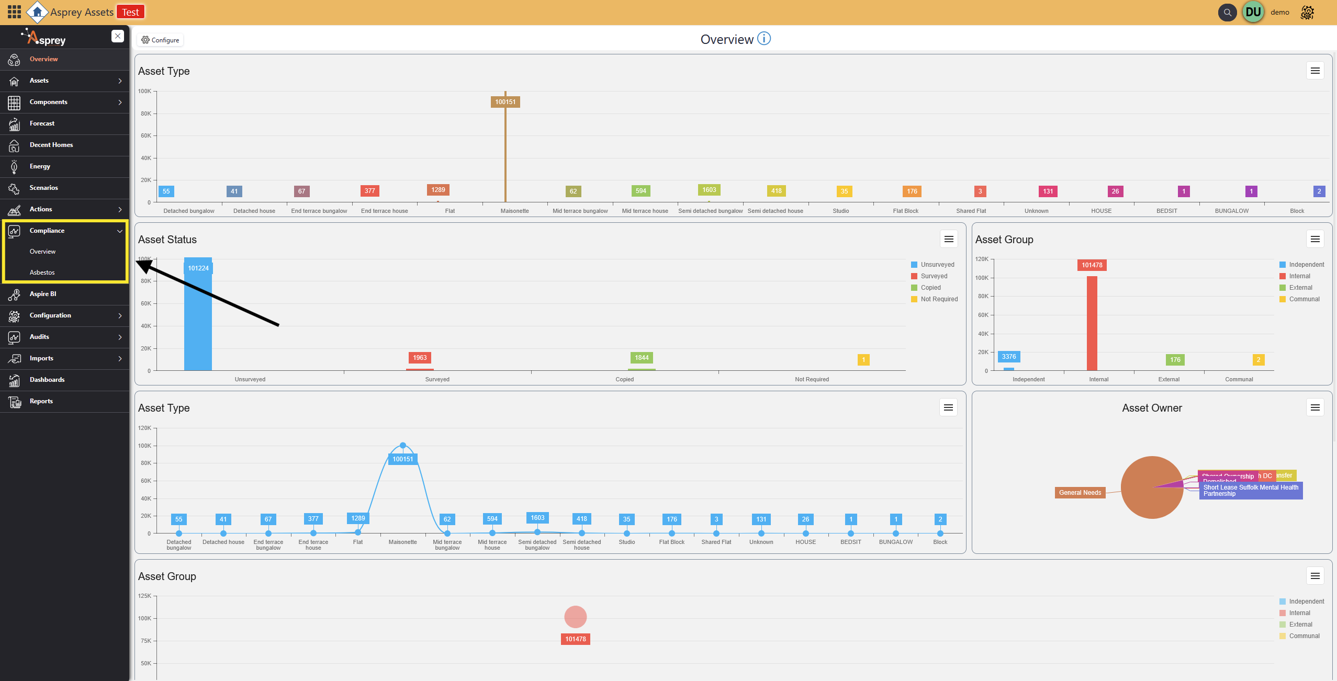
Task: Click the Overview info icon
Action: (764, 39)
